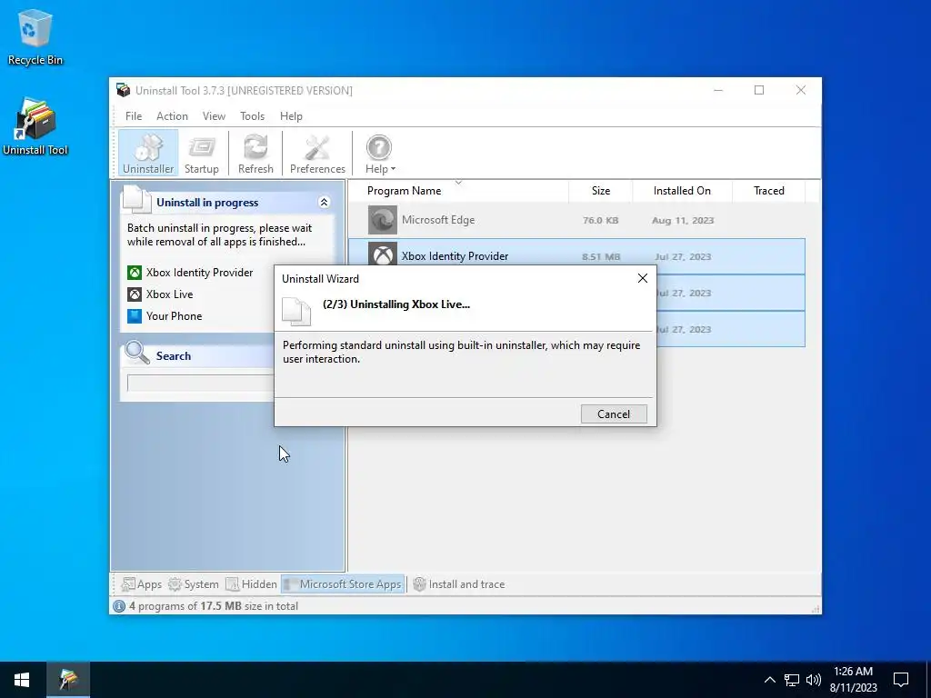The width and height of the screenshot is (931, 698).
Task: Select Xbox Identity Provider in program list
Action: click(455, 256)
